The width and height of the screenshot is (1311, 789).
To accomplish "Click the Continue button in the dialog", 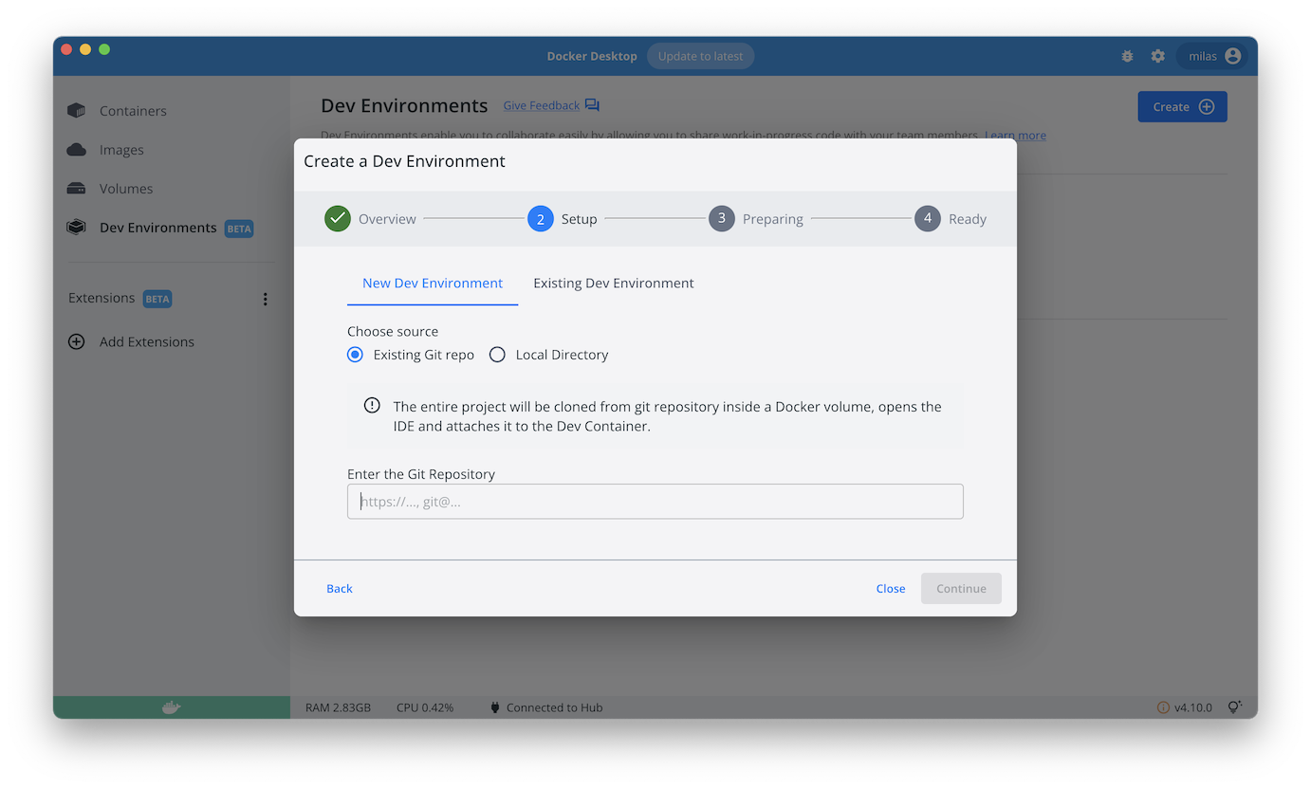I will 961,588.
